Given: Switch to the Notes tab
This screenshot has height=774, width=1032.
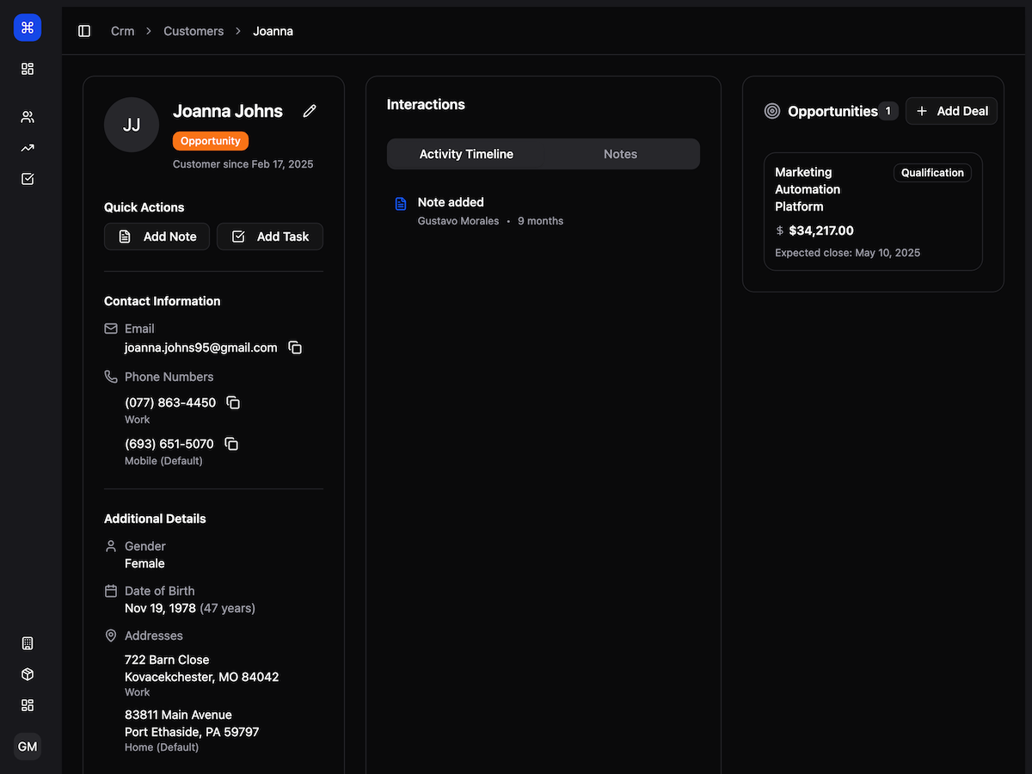Looking at the screenshot, I should click(620, 154).
